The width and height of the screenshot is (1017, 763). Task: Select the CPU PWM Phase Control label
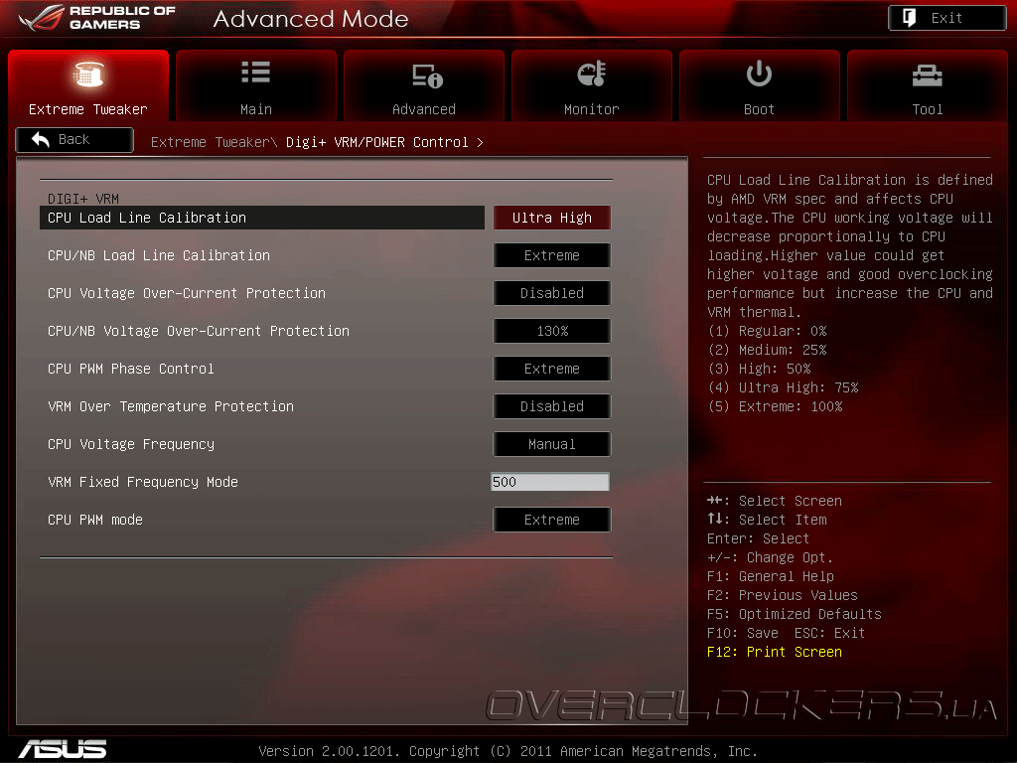(131, 369)
